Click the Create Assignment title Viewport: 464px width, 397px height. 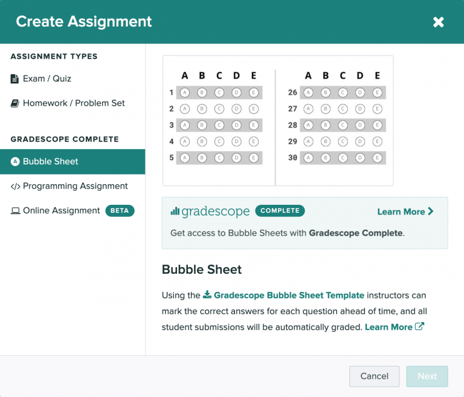[84, 22]
